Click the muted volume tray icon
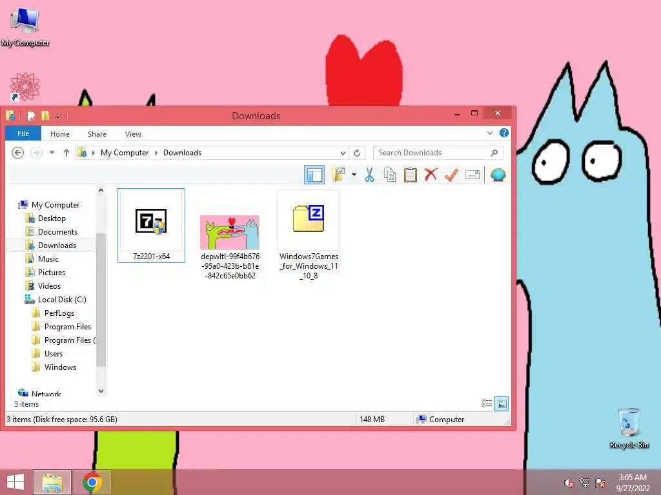 [569, 483]
